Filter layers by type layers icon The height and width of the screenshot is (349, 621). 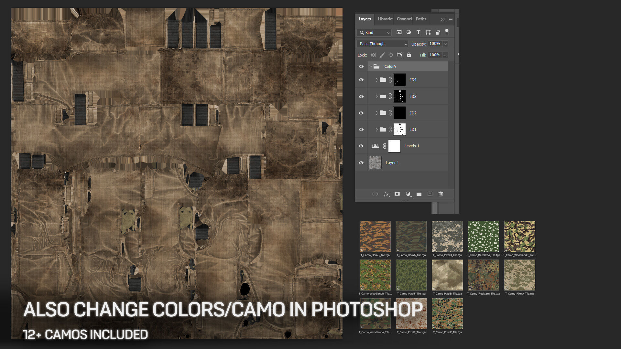click(418, 32)
